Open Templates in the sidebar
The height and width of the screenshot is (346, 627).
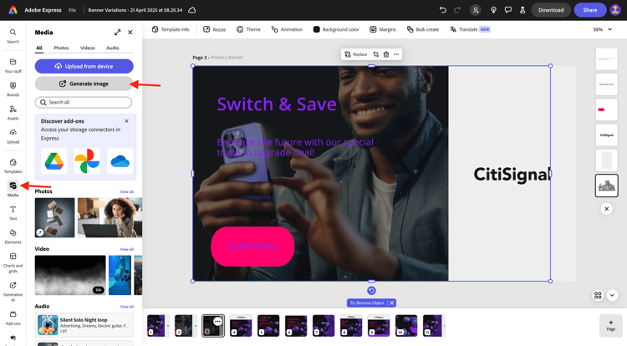(x=13, y=165)
